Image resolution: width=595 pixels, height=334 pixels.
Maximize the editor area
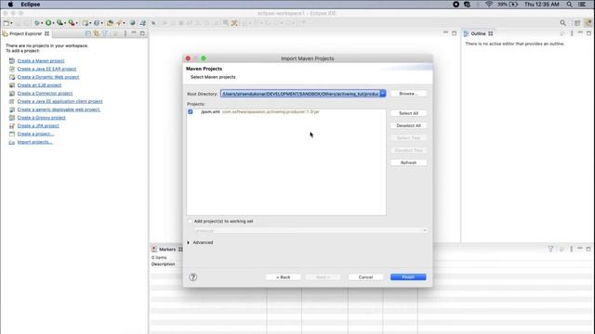455,33
